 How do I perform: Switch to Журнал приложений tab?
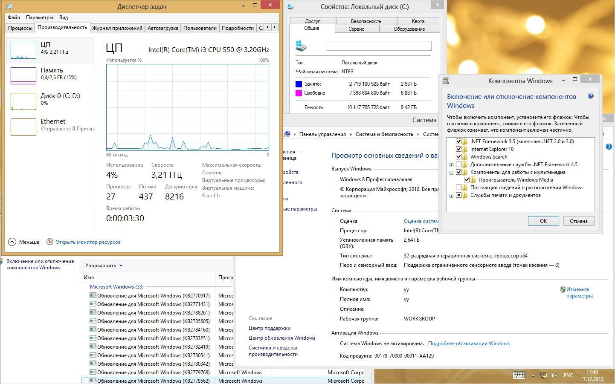117,28
